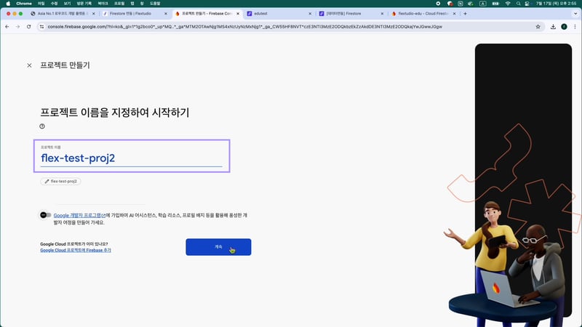
Task: Open the Chrome three-dot menu
Action: [574, 27]
